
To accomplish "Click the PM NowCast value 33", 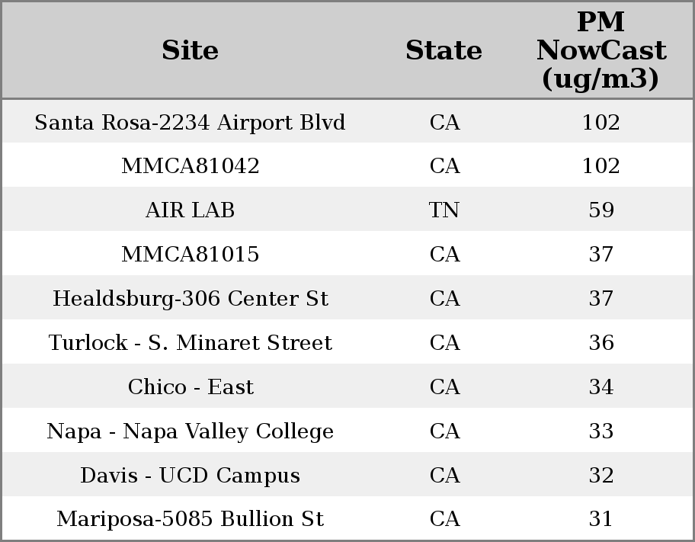I will point(601,431).
